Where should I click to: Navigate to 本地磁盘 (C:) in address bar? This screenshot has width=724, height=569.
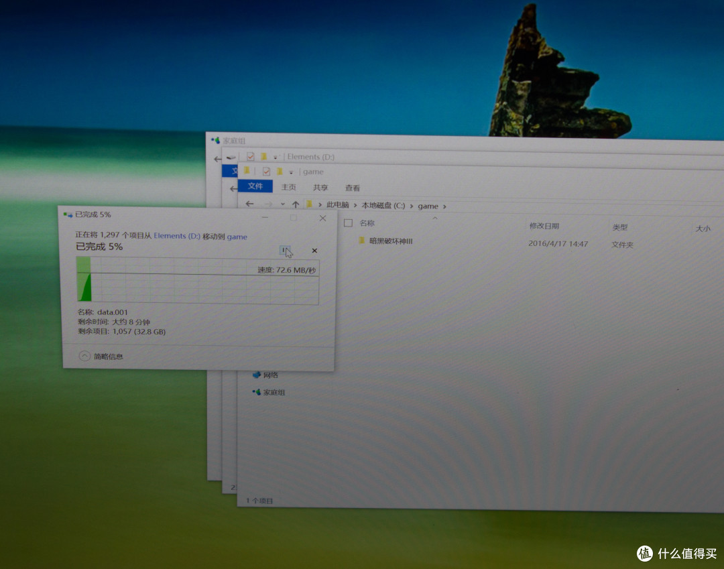tap(383, 205)
